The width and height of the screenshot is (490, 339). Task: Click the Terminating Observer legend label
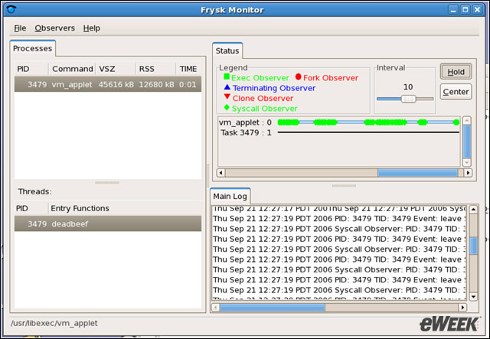coord(274,88)
